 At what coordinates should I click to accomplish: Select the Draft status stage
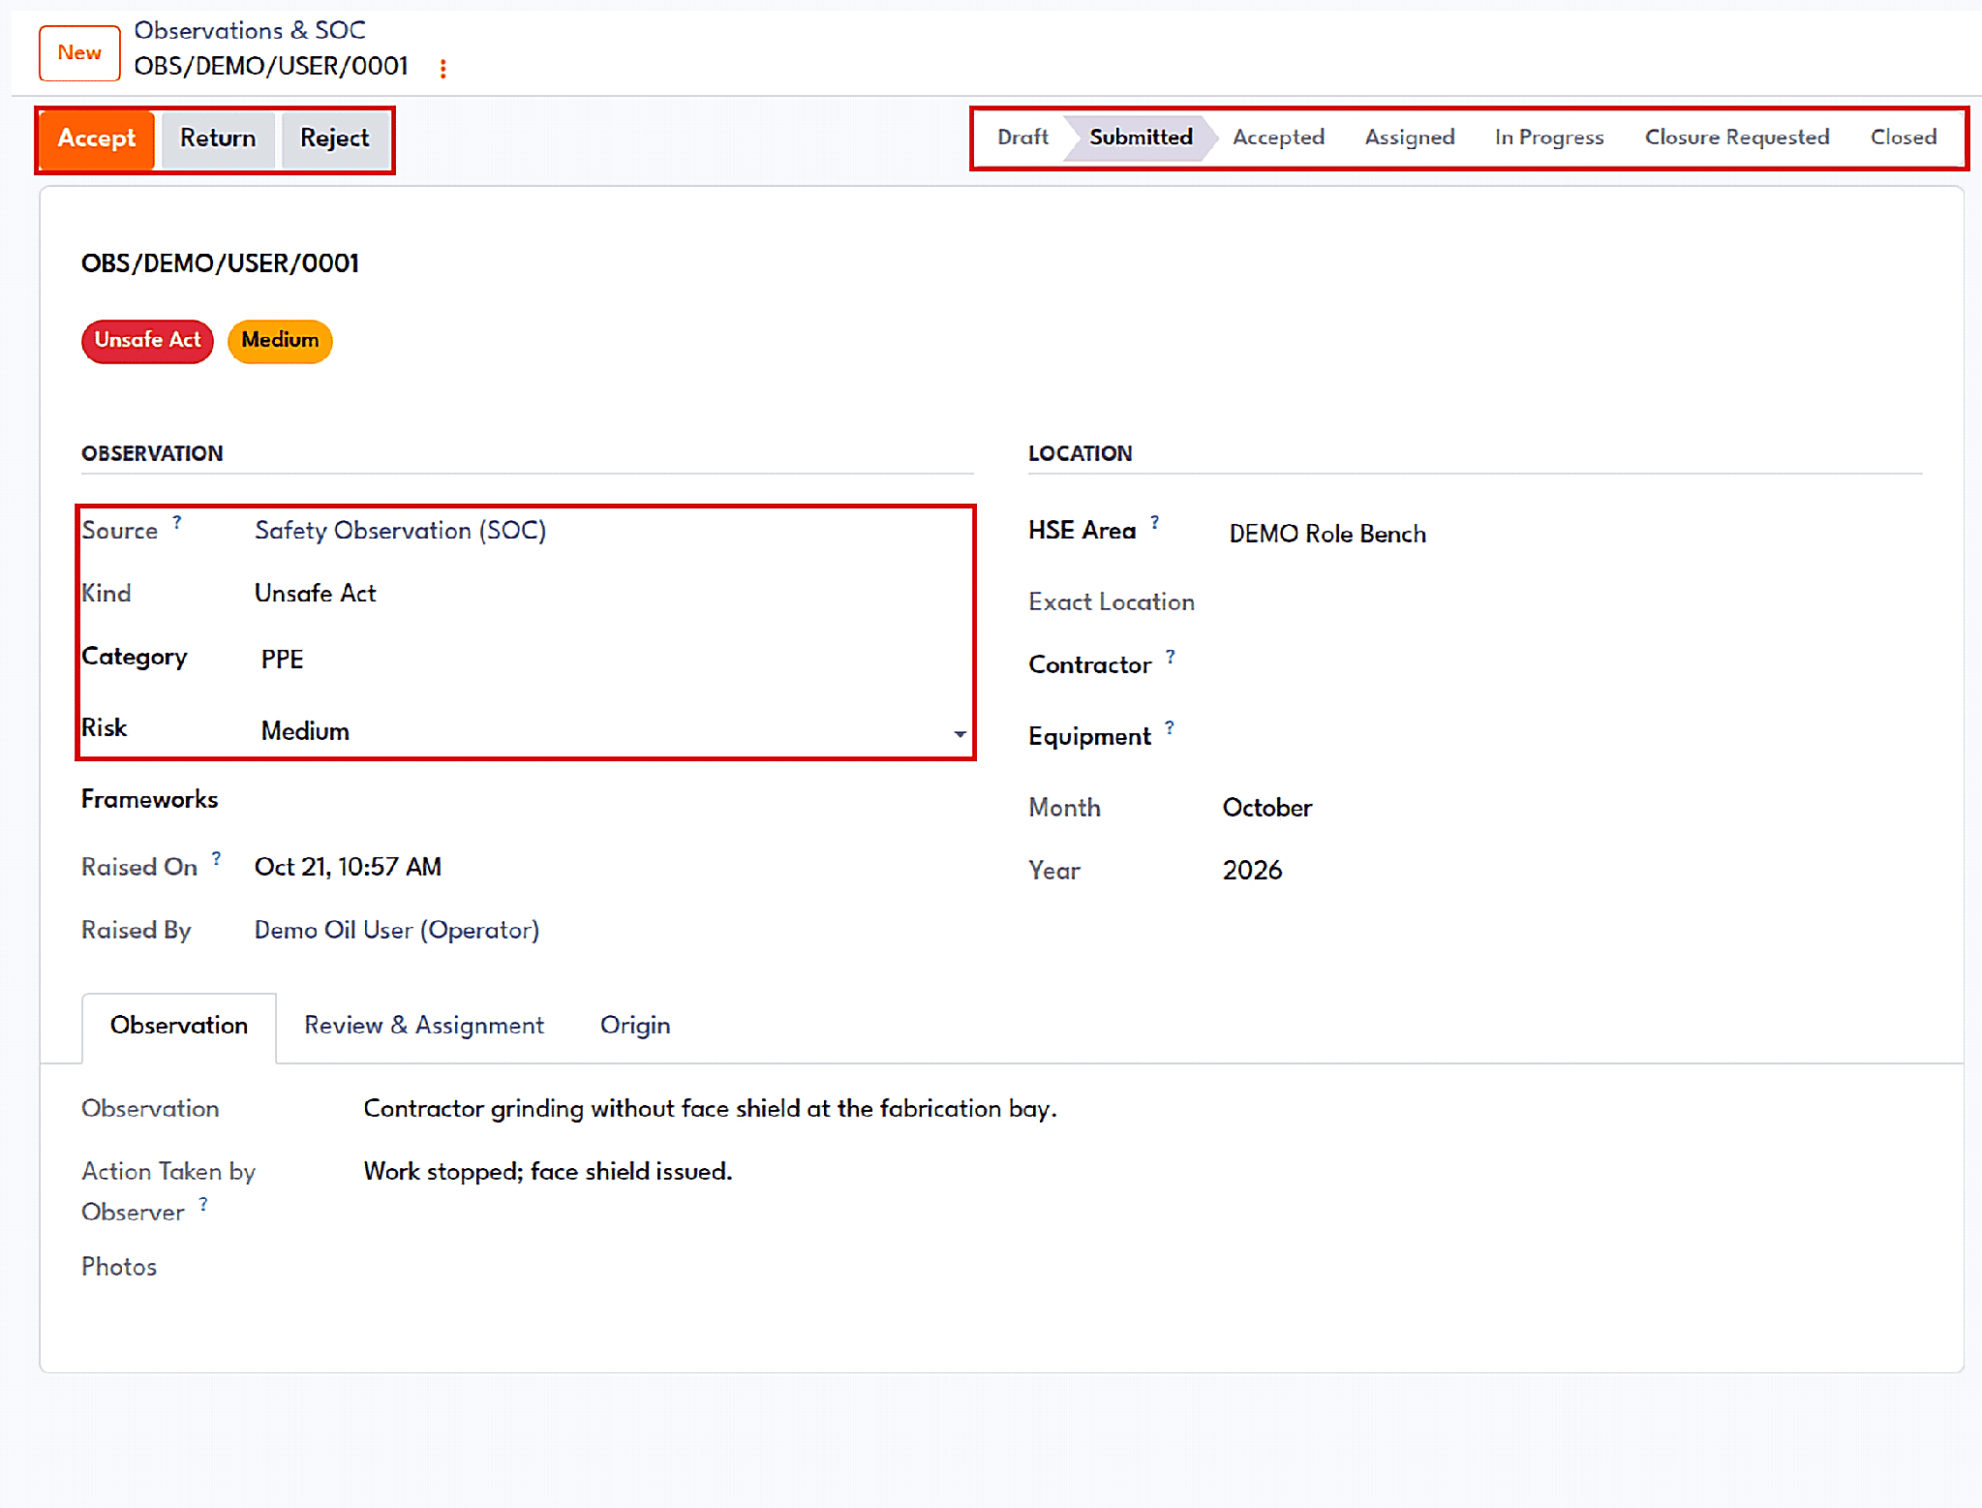[1022, 138]
